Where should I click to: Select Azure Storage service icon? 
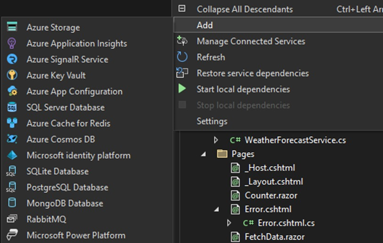tap(12, 27)
